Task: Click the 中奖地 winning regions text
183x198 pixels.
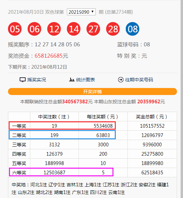Action: tap(90, 189)
